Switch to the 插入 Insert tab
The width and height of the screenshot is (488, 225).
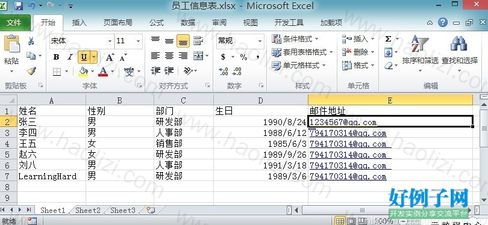point(79,23)
